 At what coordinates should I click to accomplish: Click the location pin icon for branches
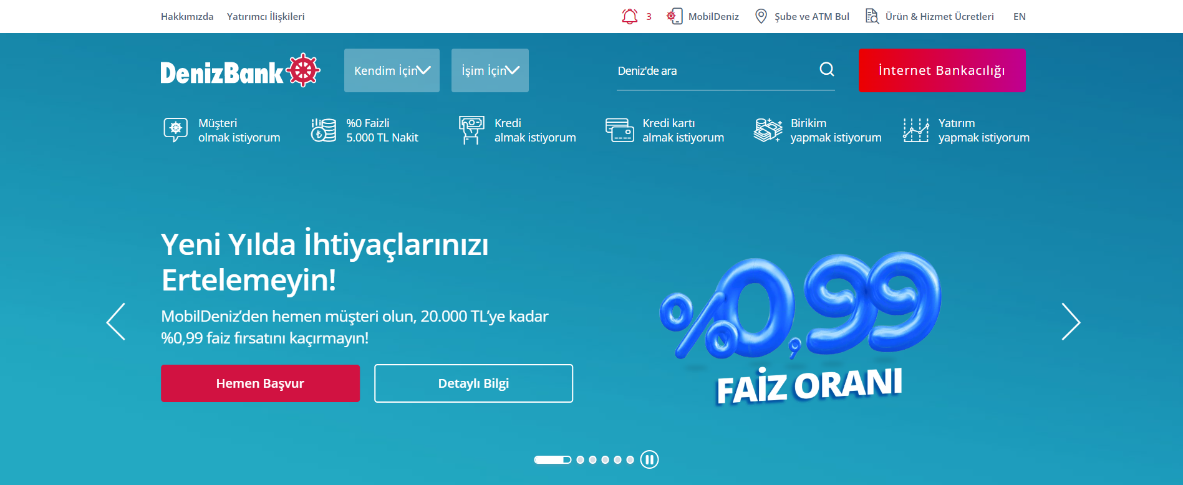coord(761,16)
